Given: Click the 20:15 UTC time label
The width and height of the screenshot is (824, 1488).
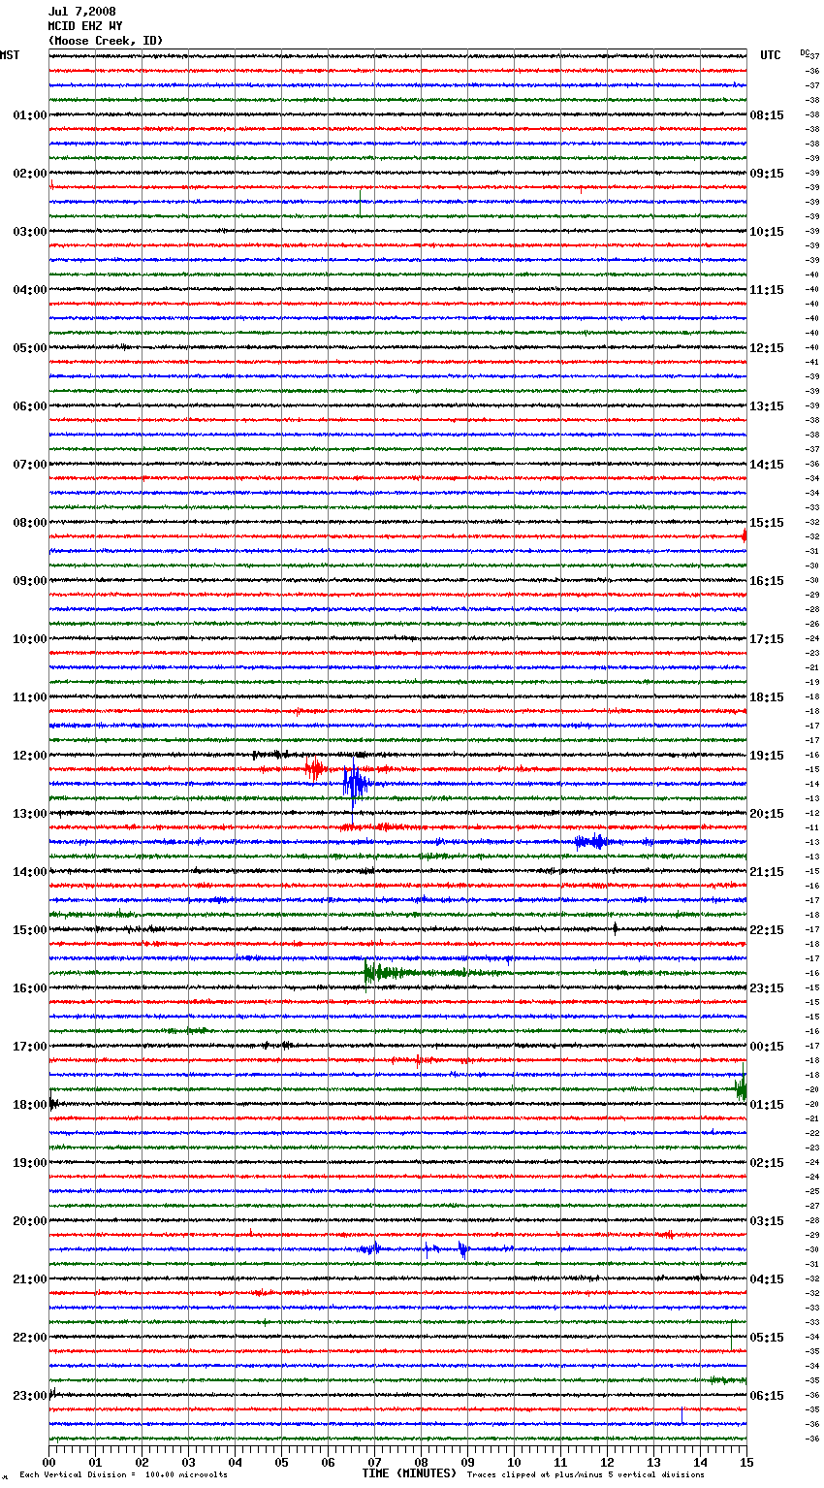Looking at the screenshot, I should 767,814.
